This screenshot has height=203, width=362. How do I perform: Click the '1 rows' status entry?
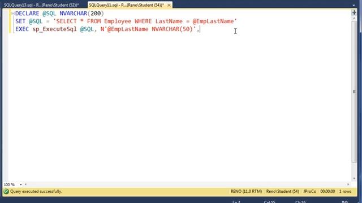(345, 192)
